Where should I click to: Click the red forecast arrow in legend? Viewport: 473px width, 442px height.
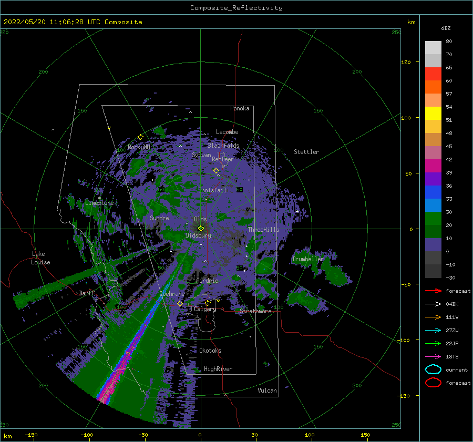click(x=433, y=291)
